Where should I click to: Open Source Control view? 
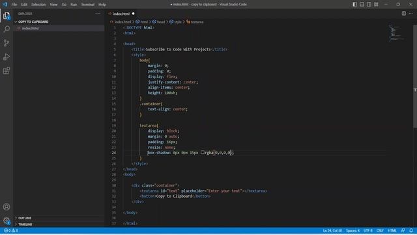[7, 43]
